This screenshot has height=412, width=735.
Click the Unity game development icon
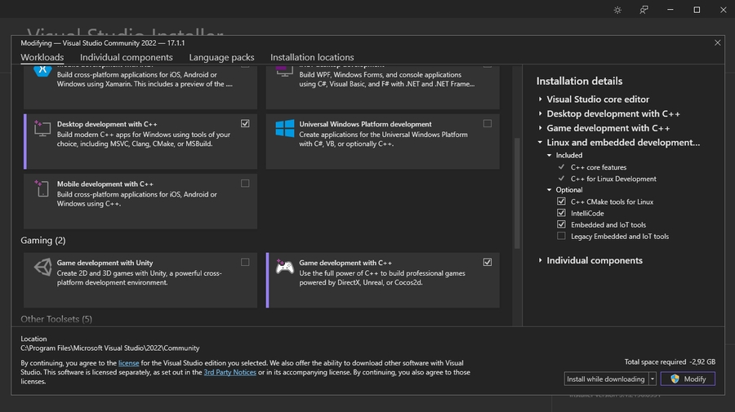[42, 267]
